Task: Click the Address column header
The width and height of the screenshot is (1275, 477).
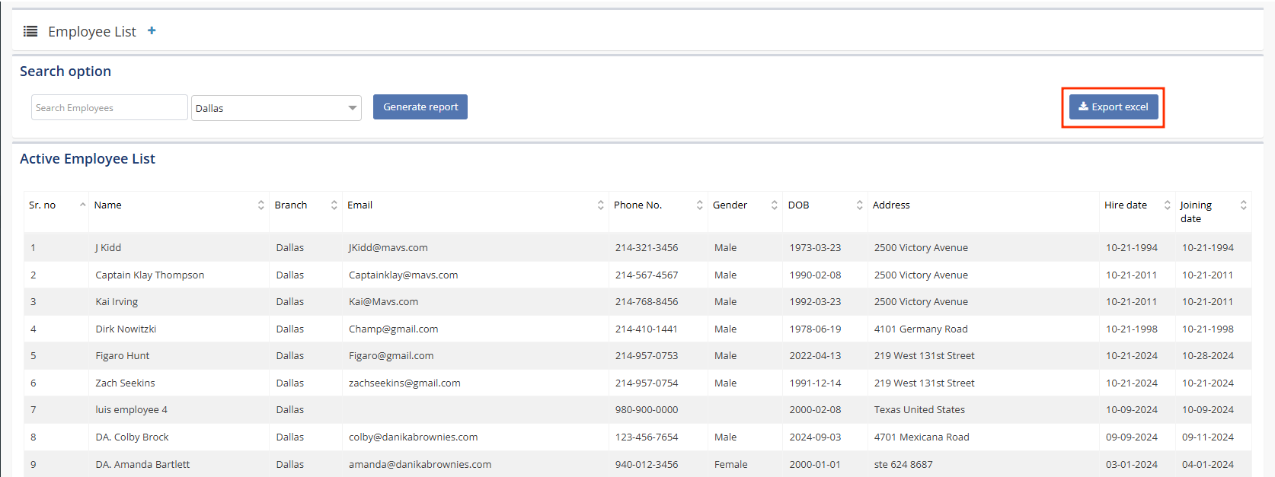Action: [891, 205]
